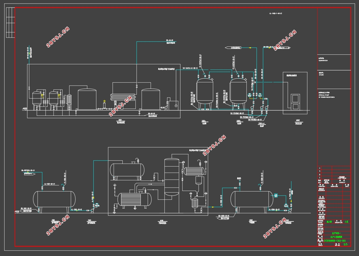Click equipment tag V501b

238,121
